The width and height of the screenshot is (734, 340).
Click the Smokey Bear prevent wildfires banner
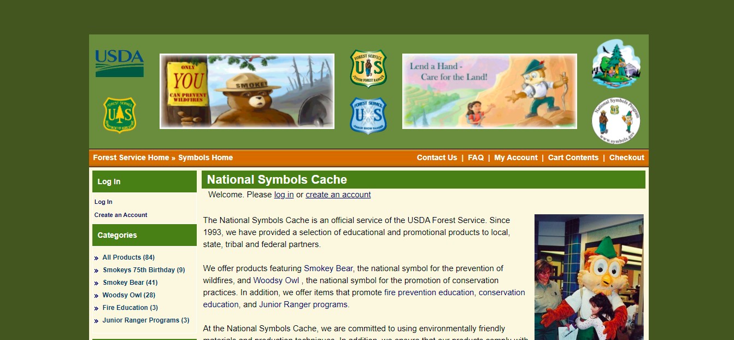(247, 91)
